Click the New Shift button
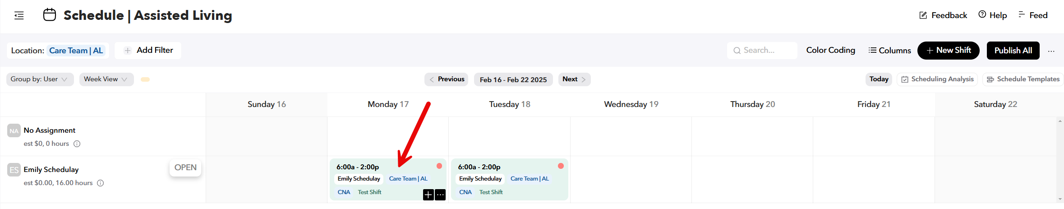1064x209 pixels. click(948, 51)
